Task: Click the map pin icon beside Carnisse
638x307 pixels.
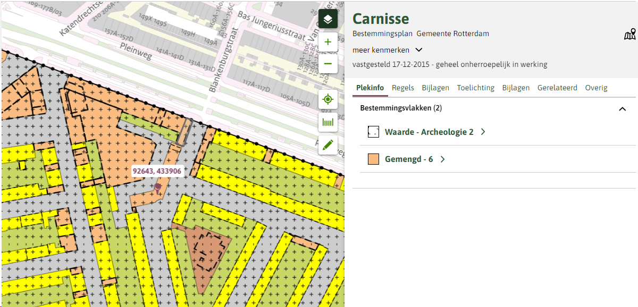Action: pyautogui.click(x=629, y=35)
